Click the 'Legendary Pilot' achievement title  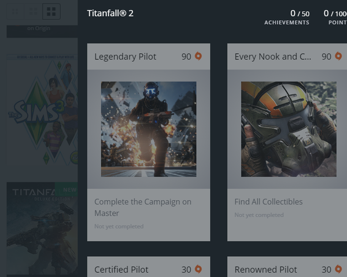pos(125,57)
